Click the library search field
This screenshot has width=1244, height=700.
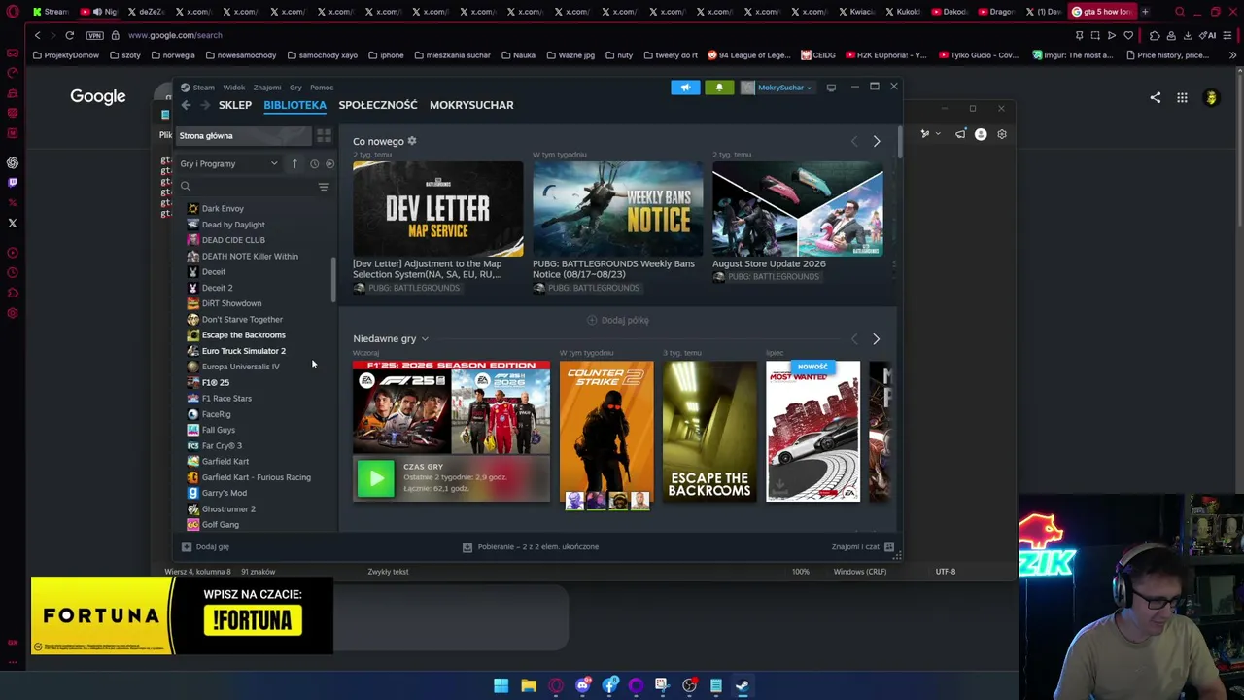pos(249,187)
